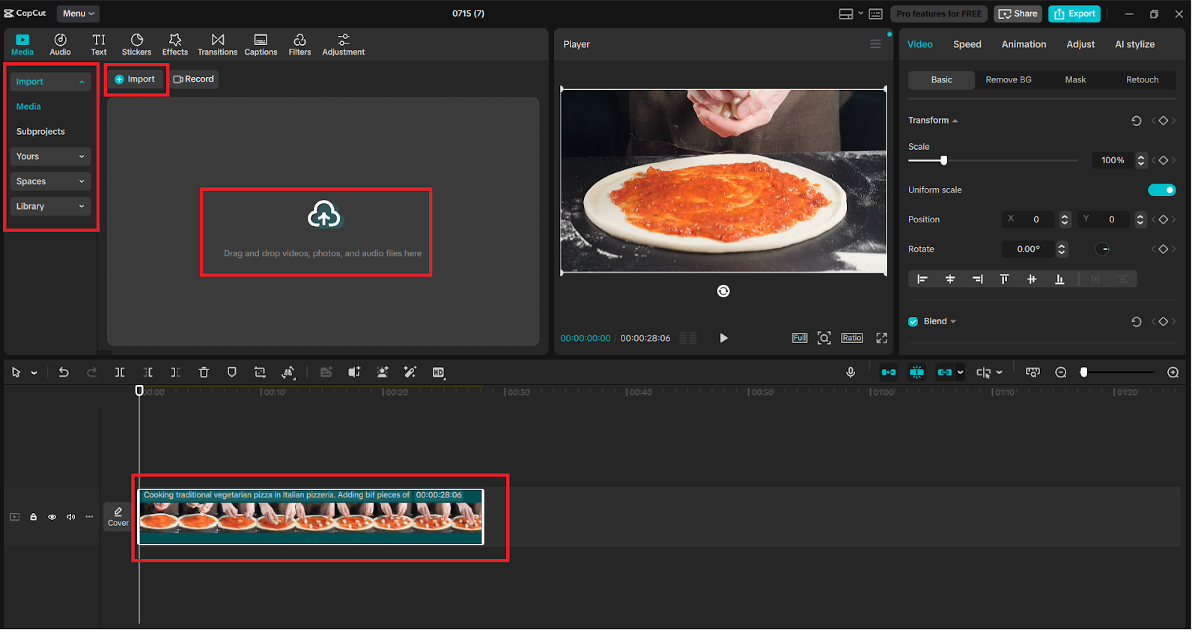Viewport: 1198px width, 633px height.
Task: Enter fullscreen preview in the Player
Action: (x=882, y=338)
